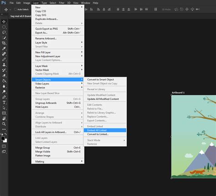216x196 pixels.
Task: Open the Image menu
Action: click(26, 3)
